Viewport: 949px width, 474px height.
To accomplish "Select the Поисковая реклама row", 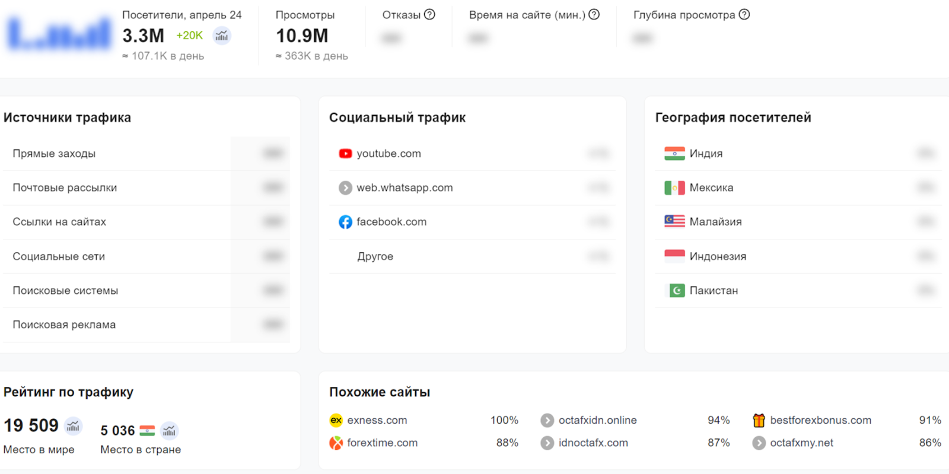I will (x=147, y=325).
